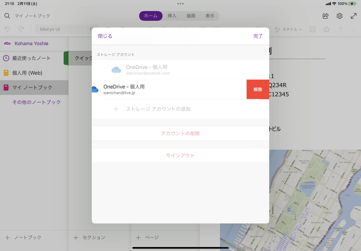This screenshot has height=251, width=361.
Task: Click the redo arrow icon
Action: [21, 29]
